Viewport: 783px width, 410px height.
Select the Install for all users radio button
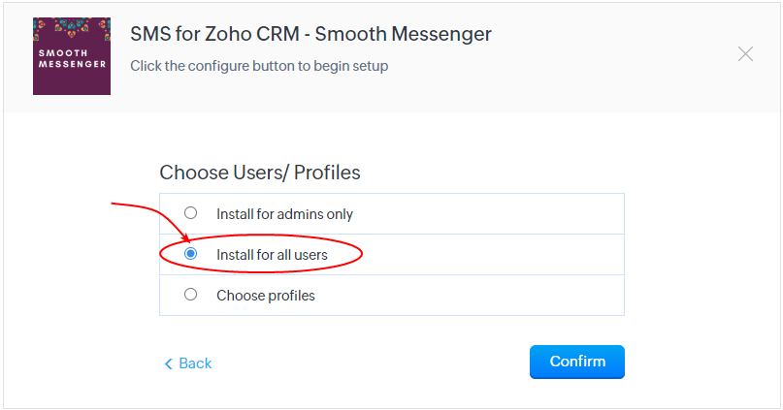point(190,254)
